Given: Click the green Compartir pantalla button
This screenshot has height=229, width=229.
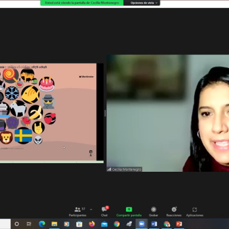Looking at the screenshot, I should [x=129, y=212].
